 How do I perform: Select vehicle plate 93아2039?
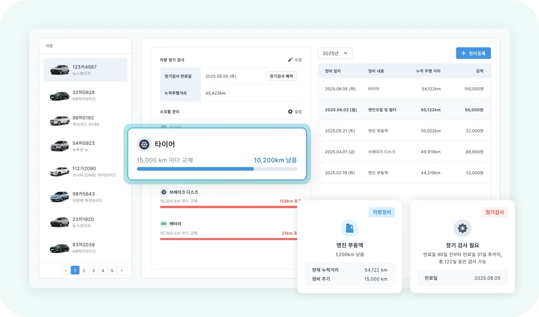pyautogui.click(x=84, y=244)
